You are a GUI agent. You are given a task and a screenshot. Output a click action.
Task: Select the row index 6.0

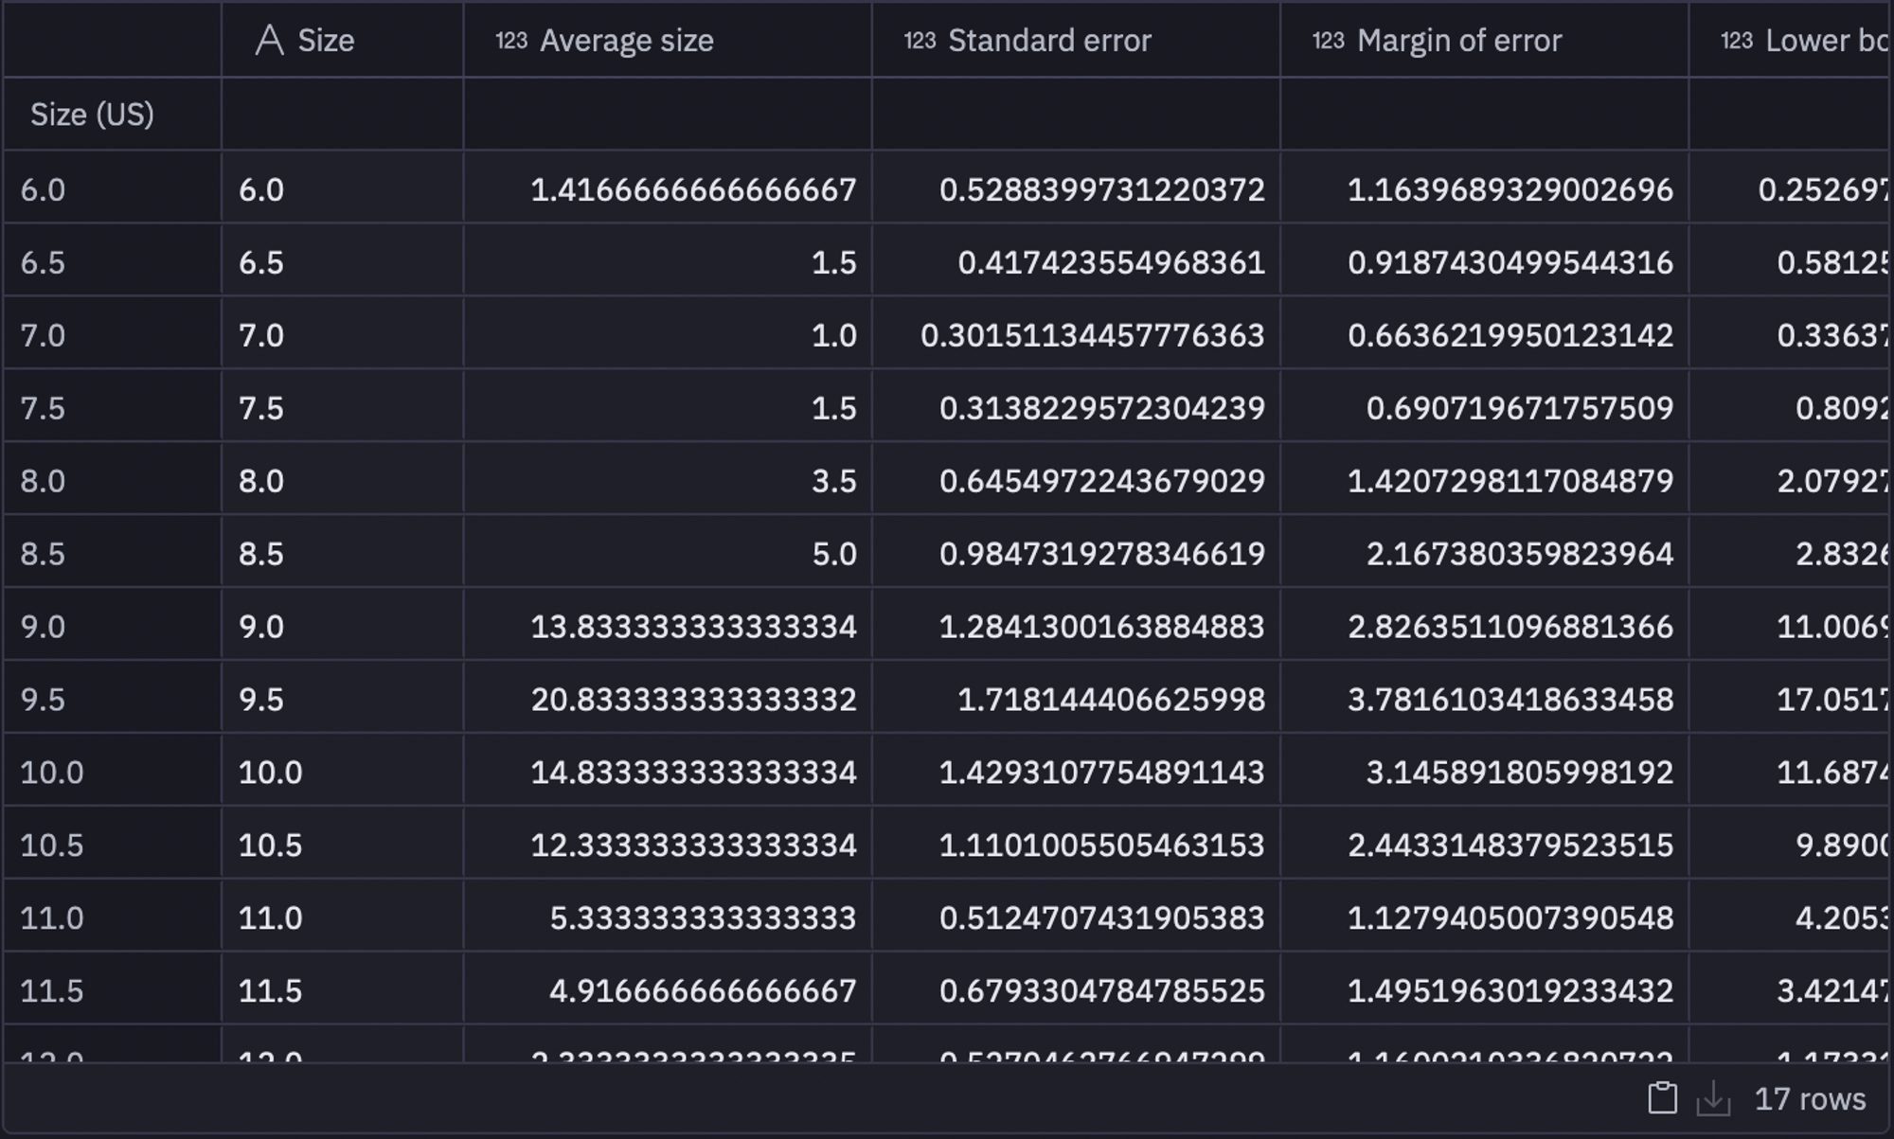(43, 190)
